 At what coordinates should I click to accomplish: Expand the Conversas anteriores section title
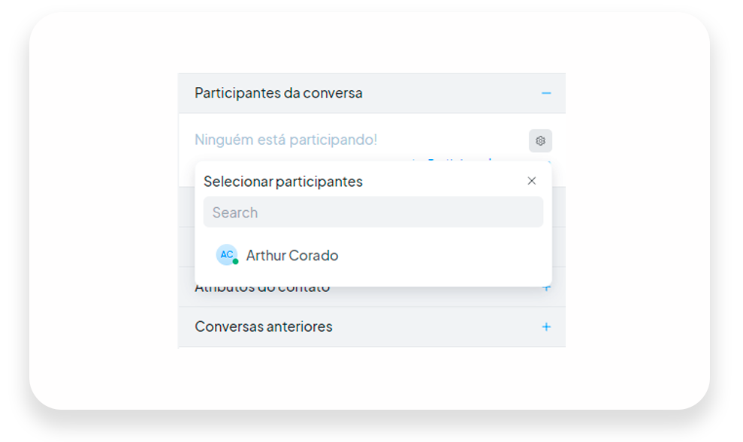coord(264,326)
